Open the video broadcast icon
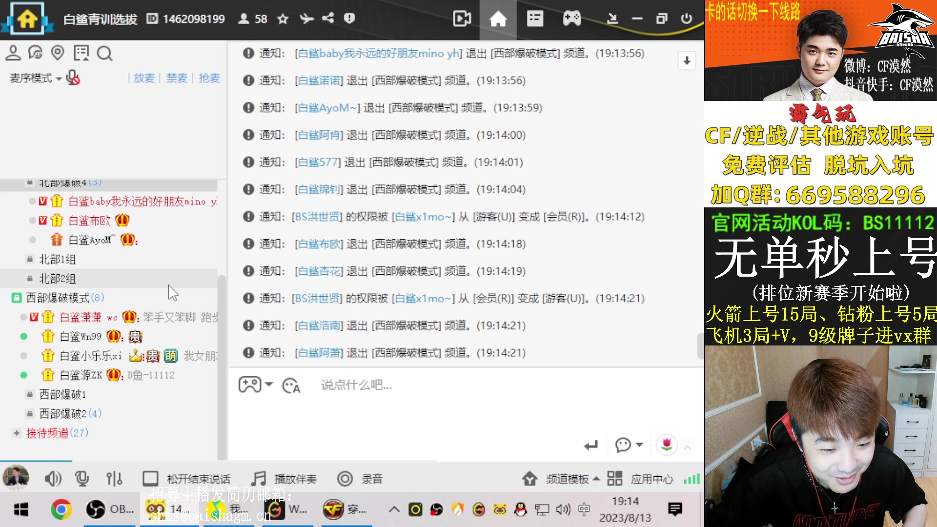937x527 pixels. (x=462, y=19)
